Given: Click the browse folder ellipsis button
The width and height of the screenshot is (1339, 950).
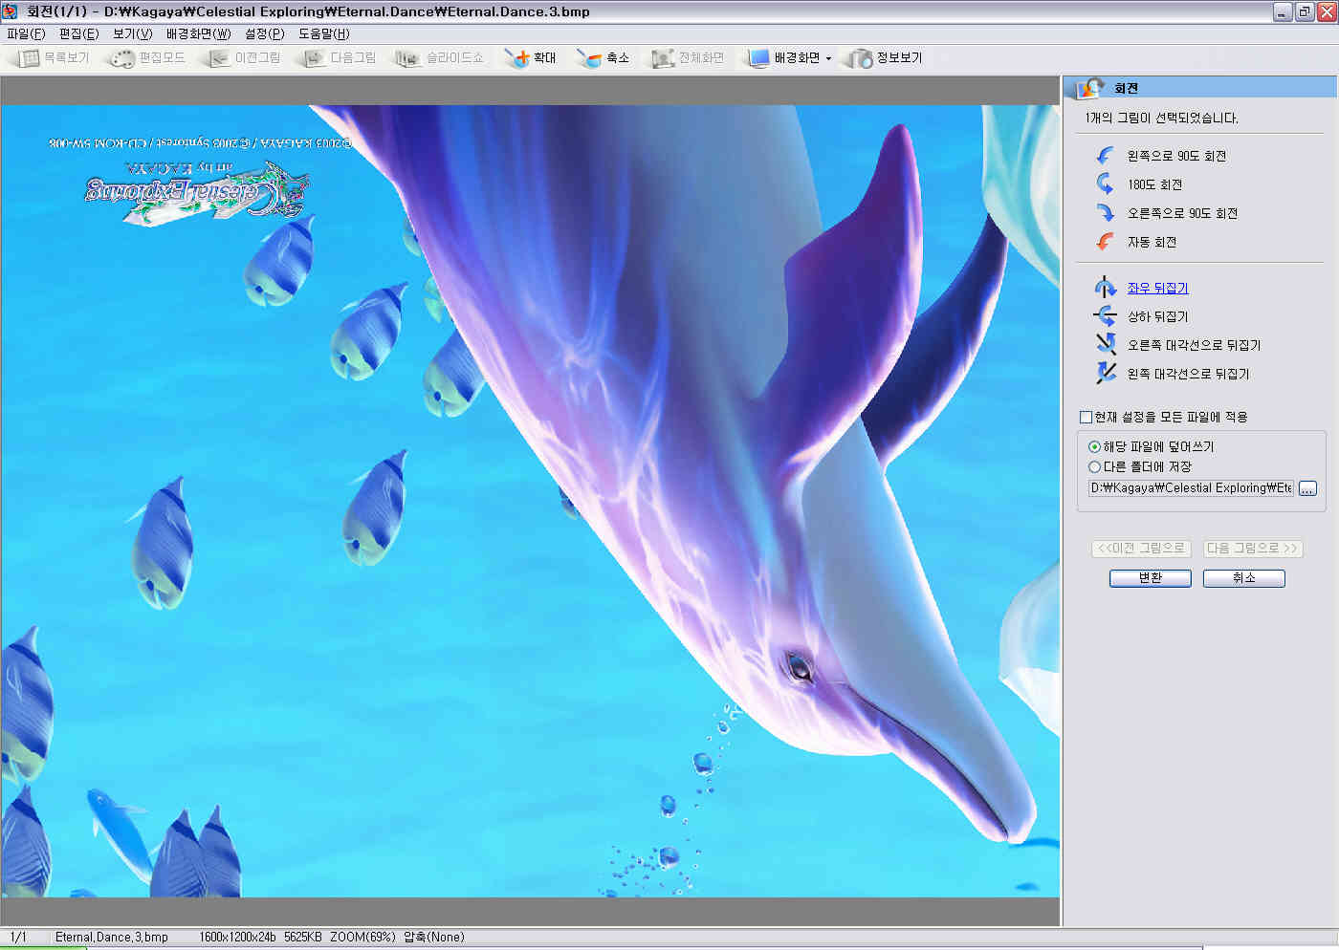Looking at the screenshot, I should click(1307, 488).
